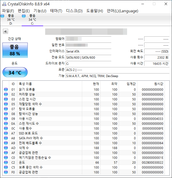Click status orb for AF 공급업체 관련
This screenshot has height=178, width=172.
6,153
